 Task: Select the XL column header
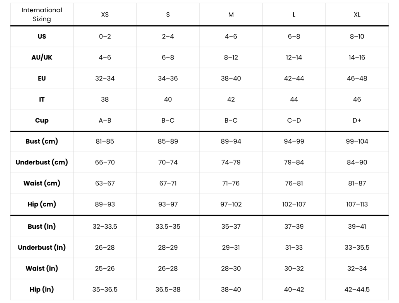click(x=357, y=15)
